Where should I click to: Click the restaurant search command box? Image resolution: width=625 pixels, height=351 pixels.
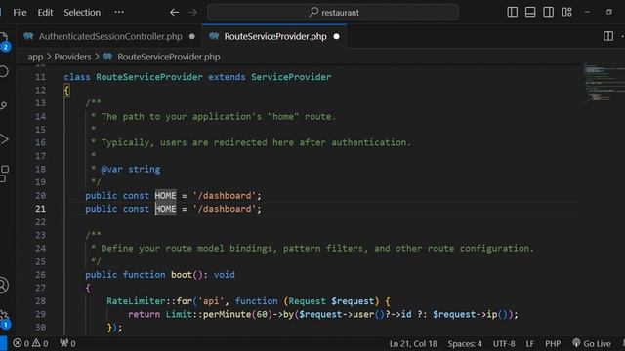click(x=333, y=13)
